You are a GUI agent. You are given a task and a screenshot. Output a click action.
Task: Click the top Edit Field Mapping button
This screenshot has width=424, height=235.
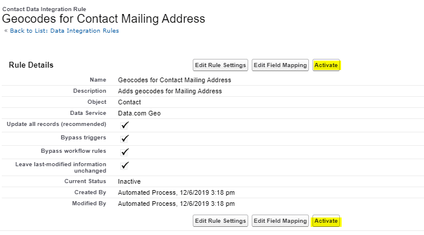pyautogui.click(x=280, y=65)
